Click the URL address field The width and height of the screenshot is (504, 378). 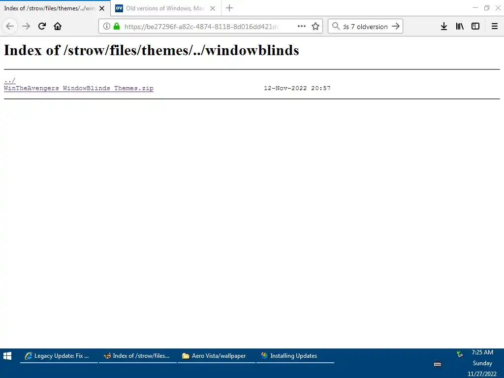coord(201,27)
